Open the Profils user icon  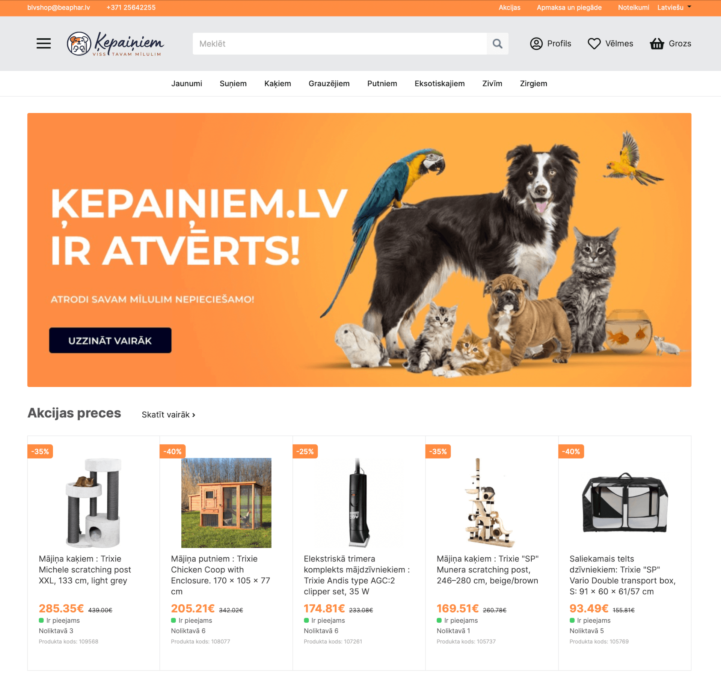[x=536, y=44]
